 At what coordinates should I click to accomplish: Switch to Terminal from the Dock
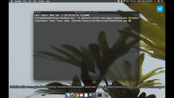point(100,95)
